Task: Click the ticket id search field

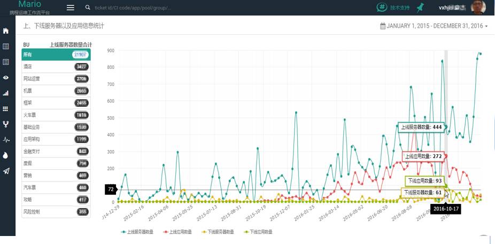Action: point(133,7)
